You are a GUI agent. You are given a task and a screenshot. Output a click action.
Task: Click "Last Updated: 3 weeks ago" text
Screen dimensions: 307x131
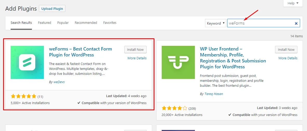(277, 108)
